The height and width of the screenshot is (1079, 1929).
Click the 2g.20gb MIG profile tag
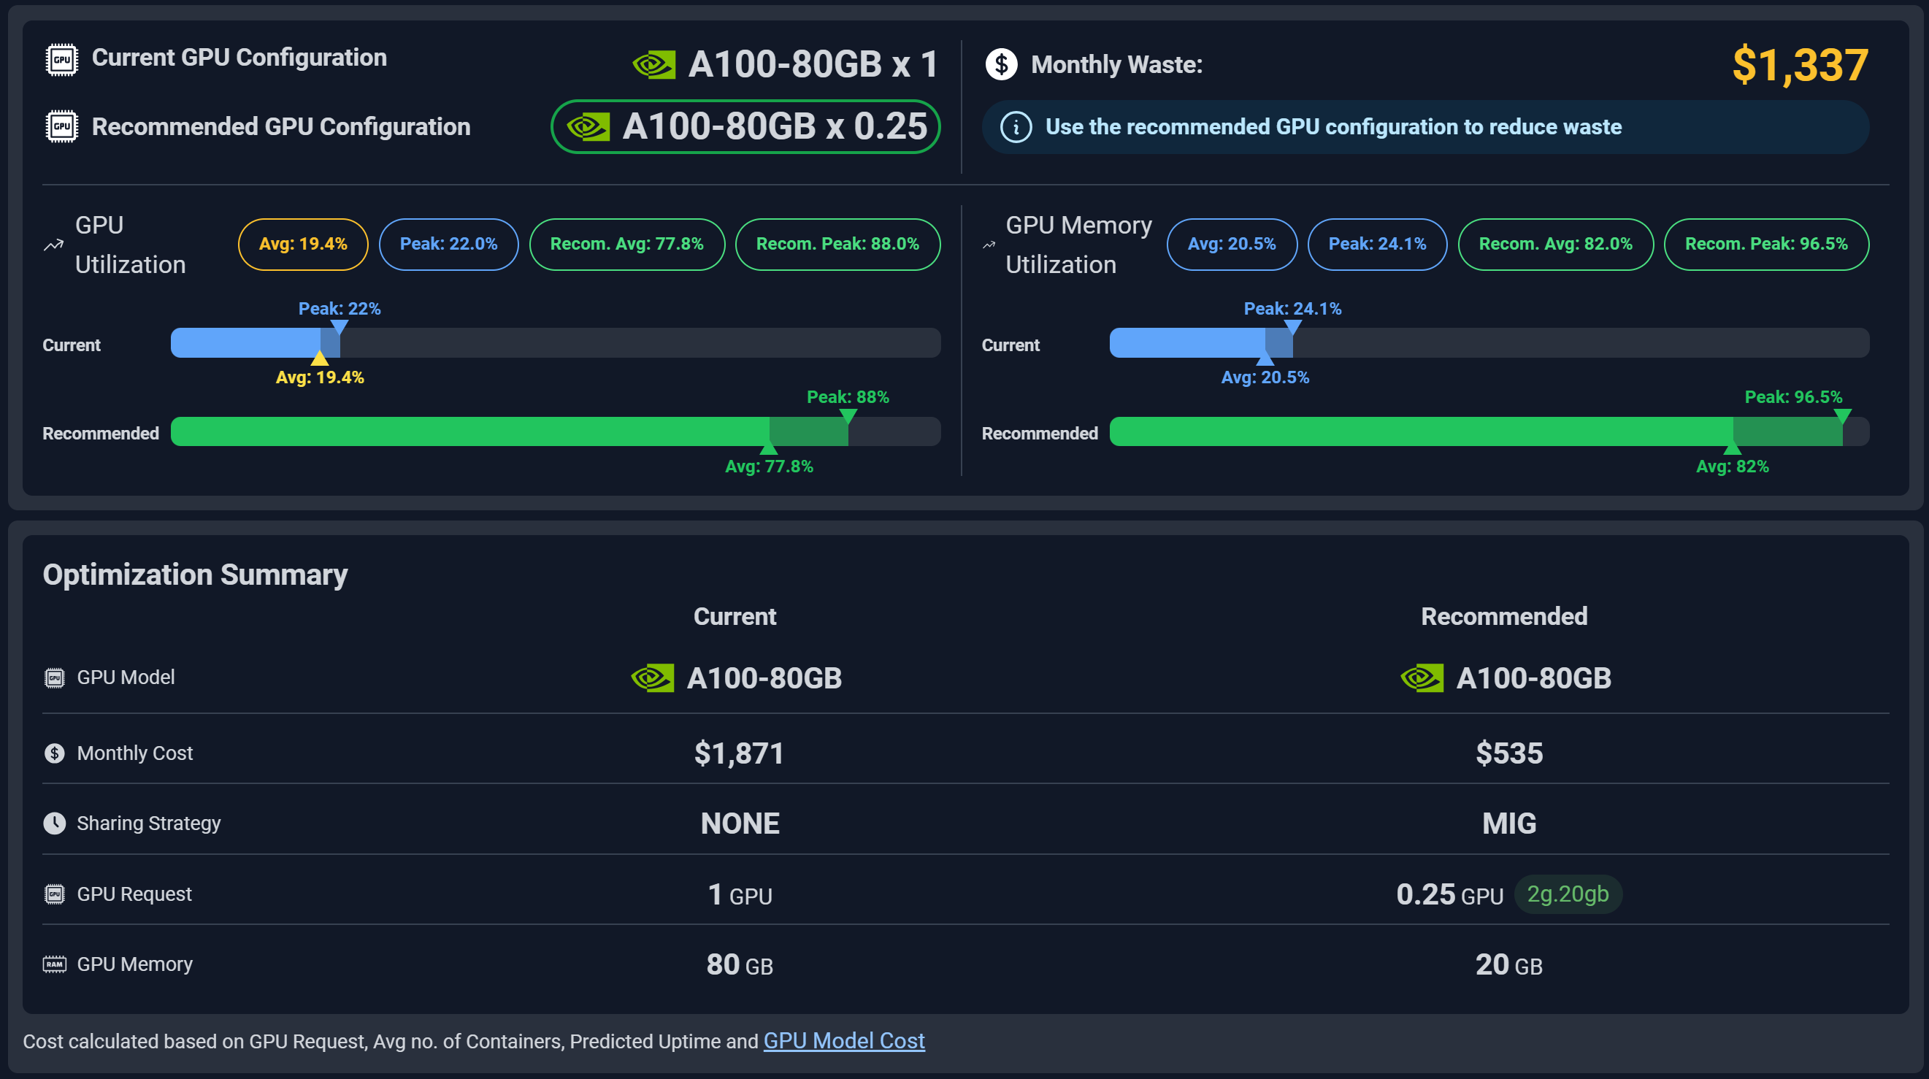coord(1568,894)
